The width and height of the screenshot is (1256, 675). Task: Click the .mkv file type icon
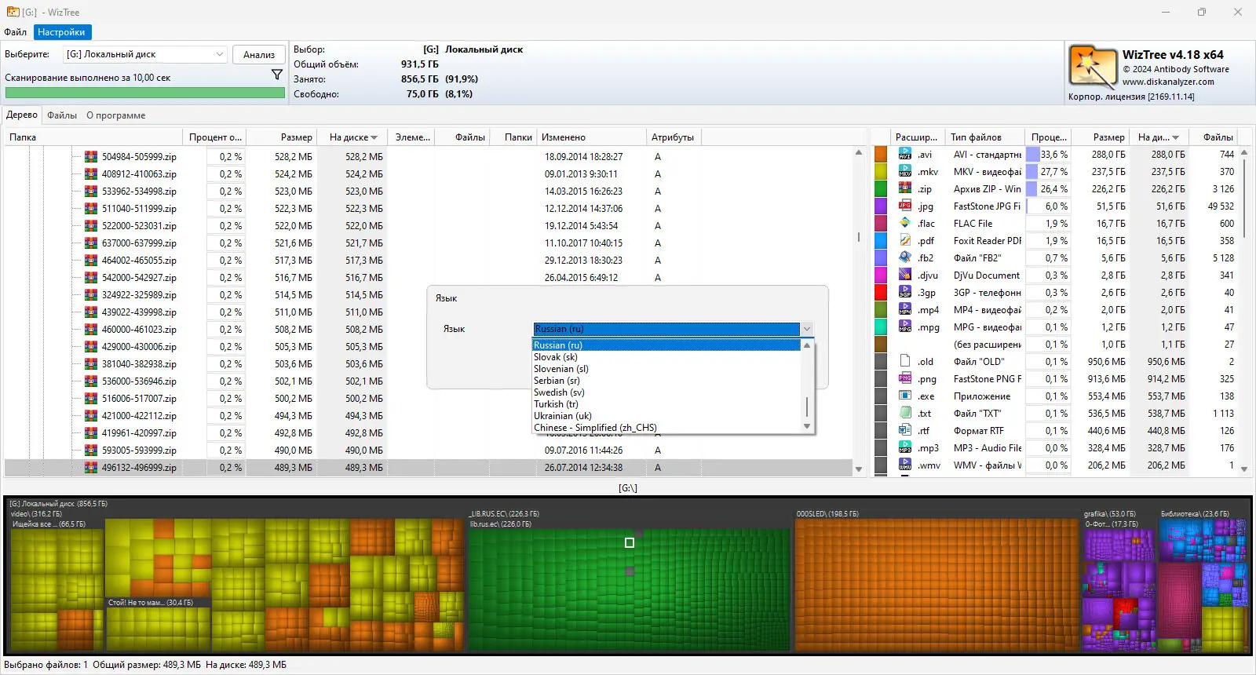(x=905, y=172)
